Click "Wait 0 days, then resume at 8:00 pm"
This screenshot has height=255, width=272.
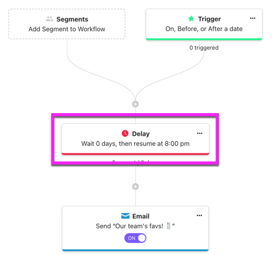coord(135,144)
